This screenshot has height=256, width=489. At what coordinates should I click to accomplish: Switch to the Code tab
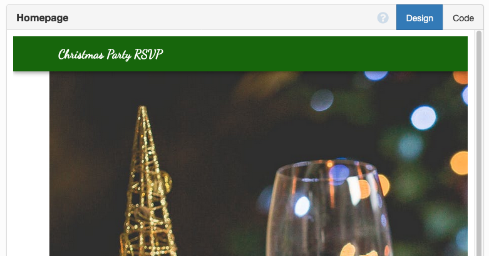click(463, 18)
